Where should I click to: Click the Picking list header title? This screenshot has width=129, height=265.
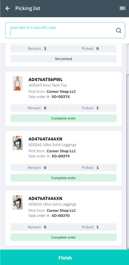28,8
